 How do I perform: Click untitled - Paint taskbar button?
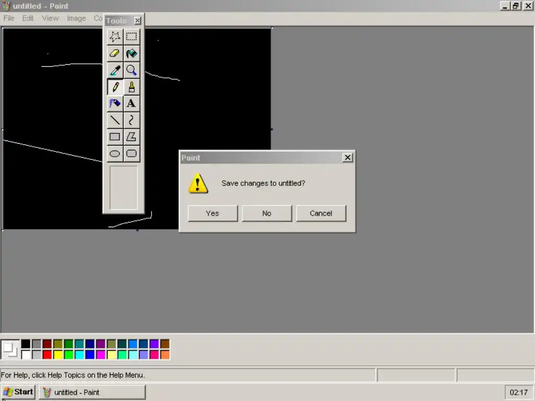pyautogui.click(x=92, y=392)
